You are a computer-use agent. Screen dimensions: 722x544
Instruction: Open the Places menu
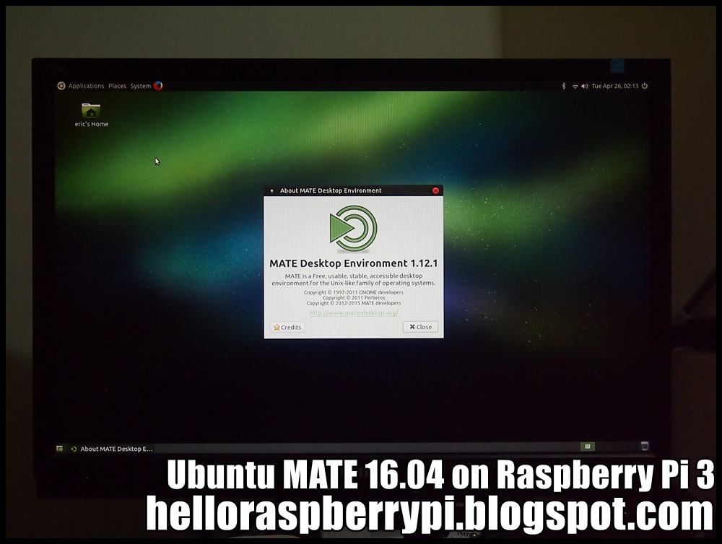118,86
